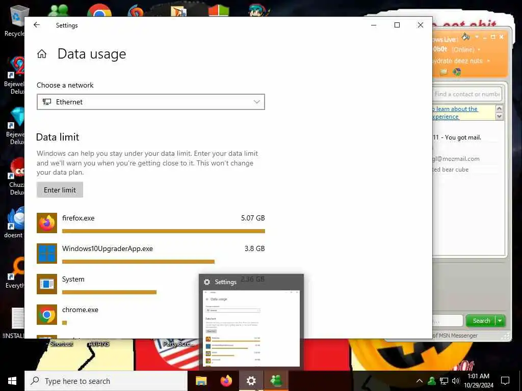Click the mail folder icon in Messenger header
Screen dimensions: 522x391
(443, 72)
